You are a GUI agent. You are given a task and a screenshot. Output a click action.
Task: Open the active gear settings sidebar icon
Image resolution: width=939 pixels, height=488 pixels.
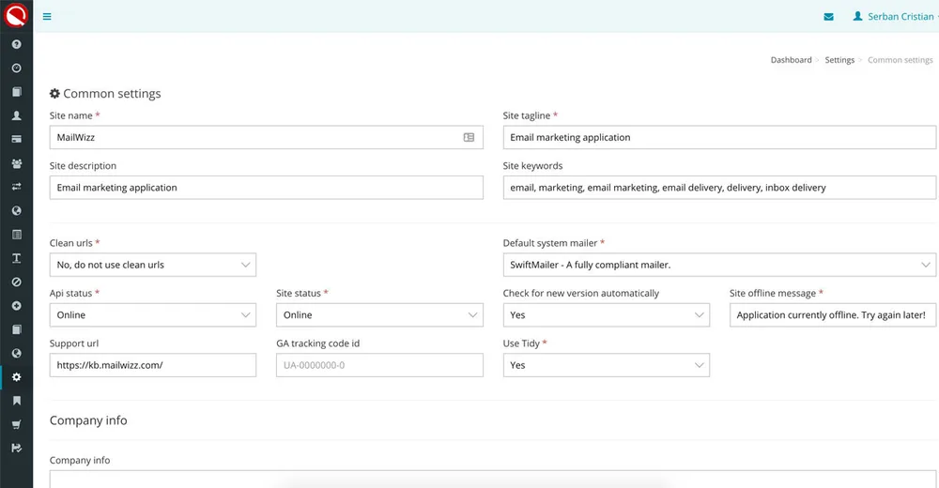[17, 377]
